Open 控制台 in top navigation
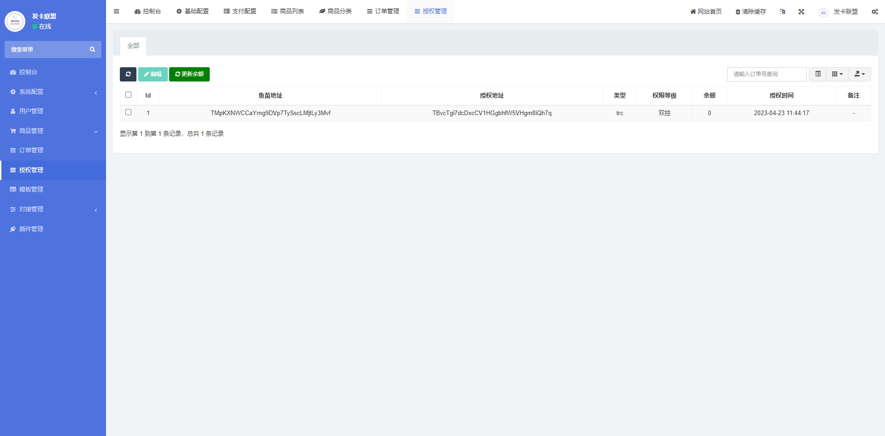Screen dimensions: 885x436 coord(148,12)
